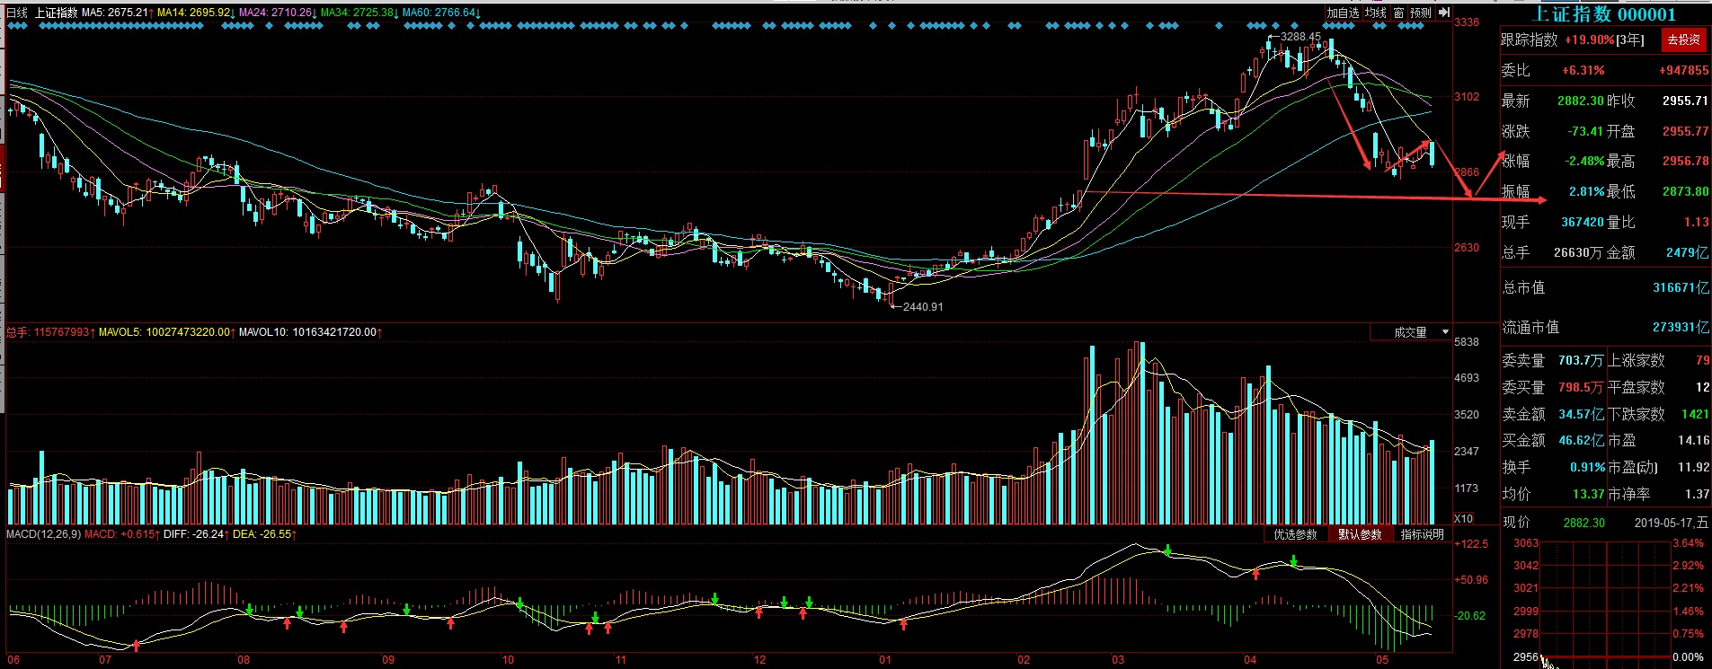1712x669 pixels.
Task: Open the 日线 period selector
Action: [x=17, y=13]
